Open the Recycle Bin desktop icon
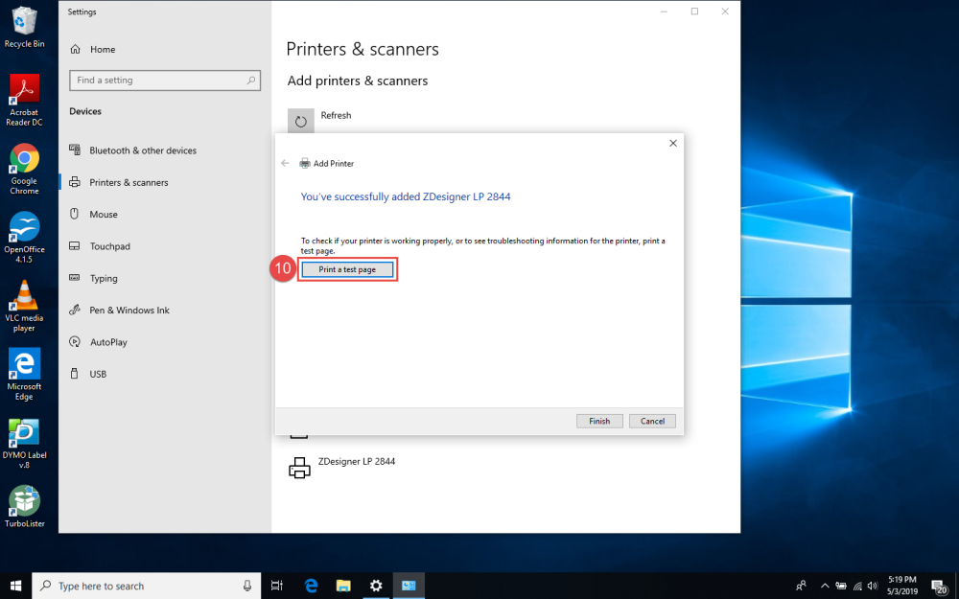Image resolution: width=959 pixels, height=599 pixels. pos(24,28)
